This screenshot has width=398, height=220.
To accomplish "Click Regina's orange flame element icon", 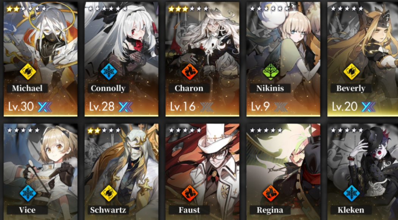I will coord(271,193).
